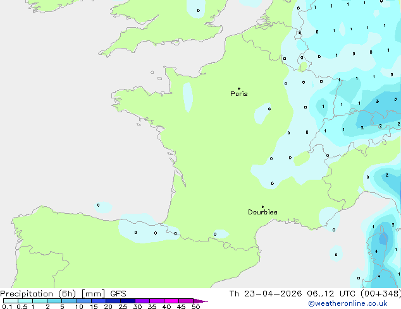Screen dimensions: 401x309
Task: Click the 'Precipitation (6h)' title text
Action: click(38, 294)
